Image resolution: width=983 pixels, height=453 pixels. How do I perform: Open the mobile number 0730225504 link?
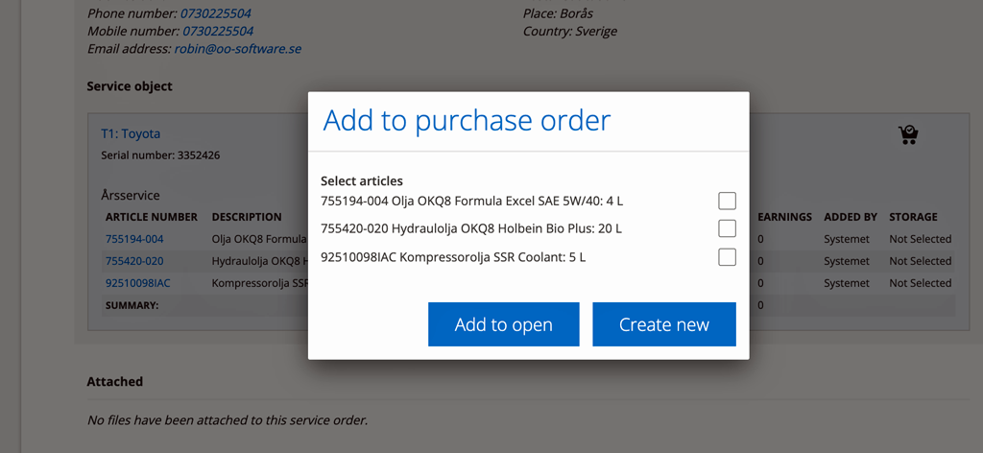click(x=218, y=31)
